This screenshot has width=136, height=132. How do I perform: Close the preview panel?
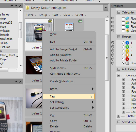(20, 81)
